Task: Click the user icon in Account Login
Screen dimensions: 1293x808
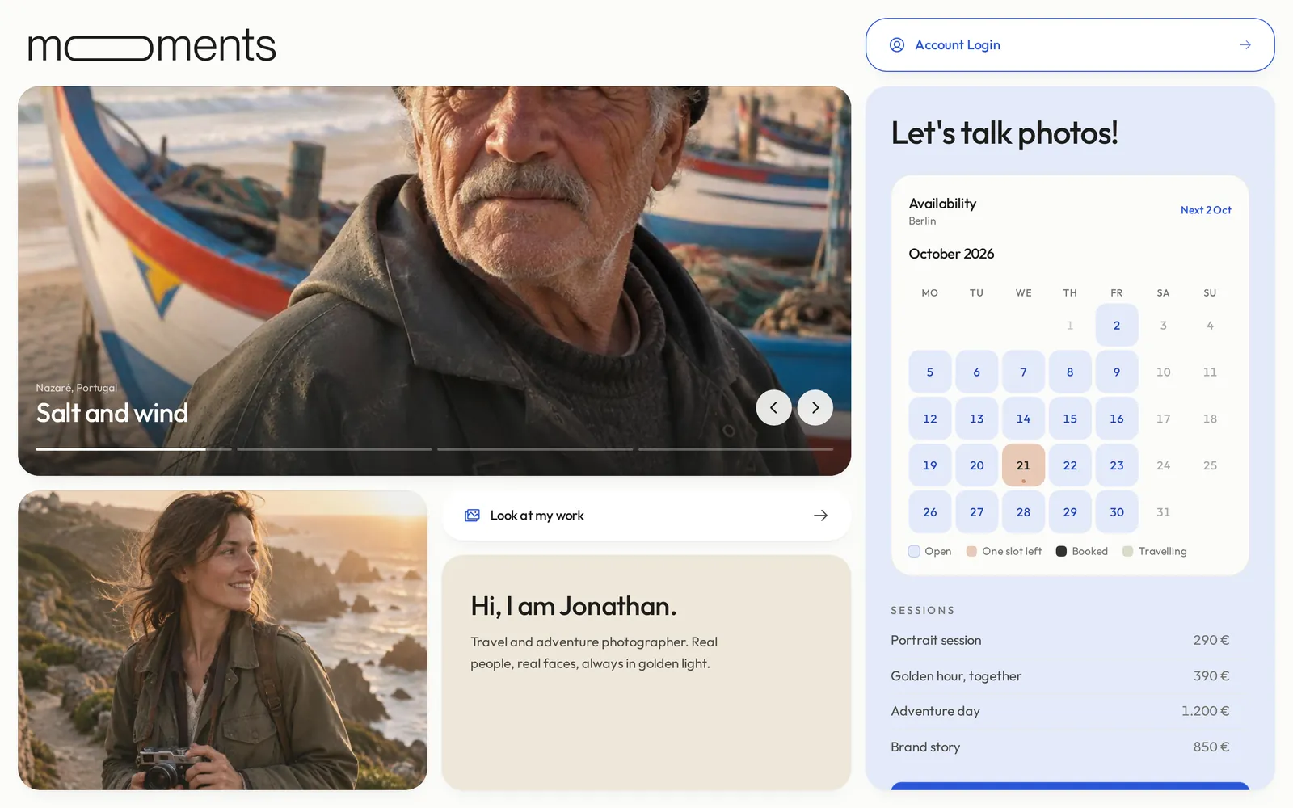Action: click(897, 45)
